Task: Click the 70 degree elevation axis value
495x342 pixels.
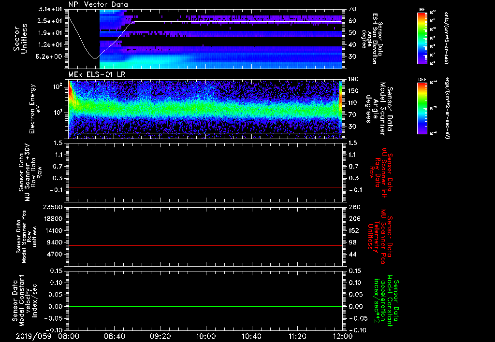Action: coord(352,9)
